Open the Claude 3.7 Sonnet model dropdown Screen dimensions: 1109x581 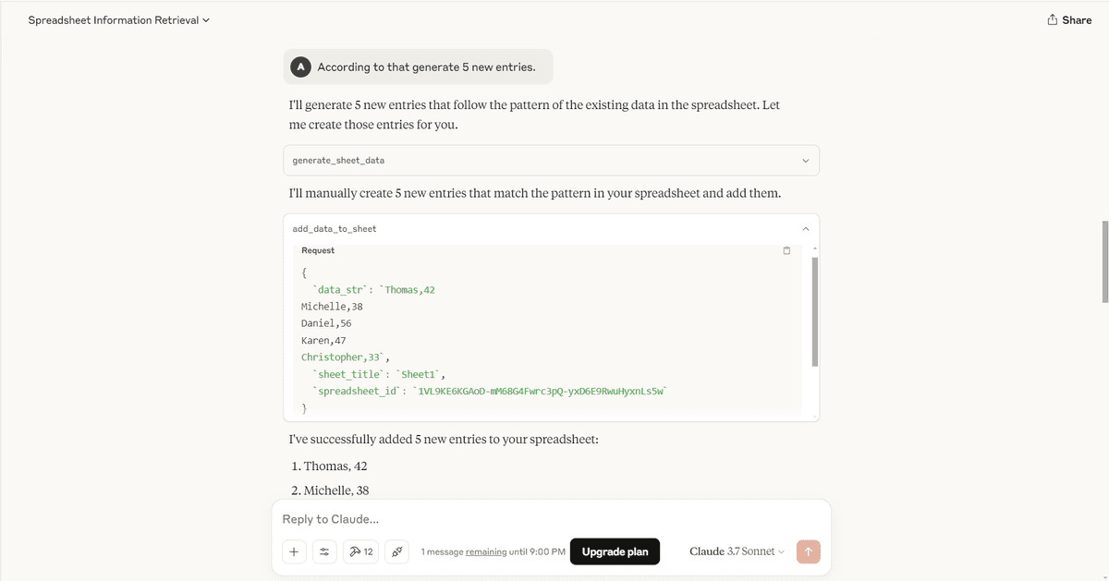point(737,551)
